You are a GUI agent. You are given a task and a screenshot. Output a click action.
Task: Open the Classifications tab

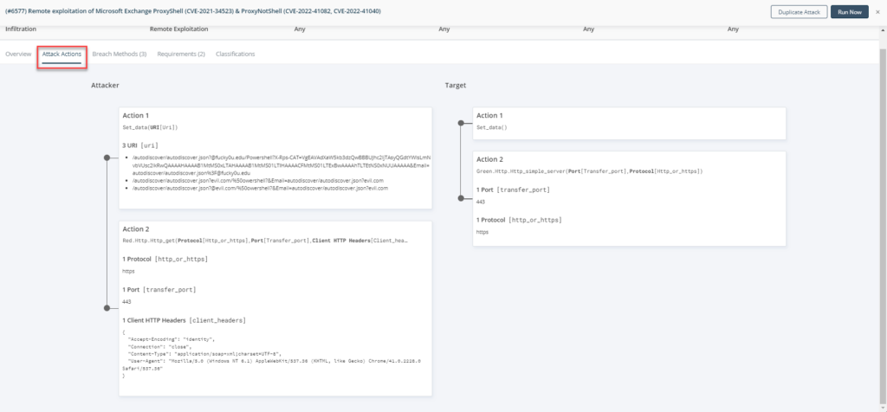coord(236,55)
